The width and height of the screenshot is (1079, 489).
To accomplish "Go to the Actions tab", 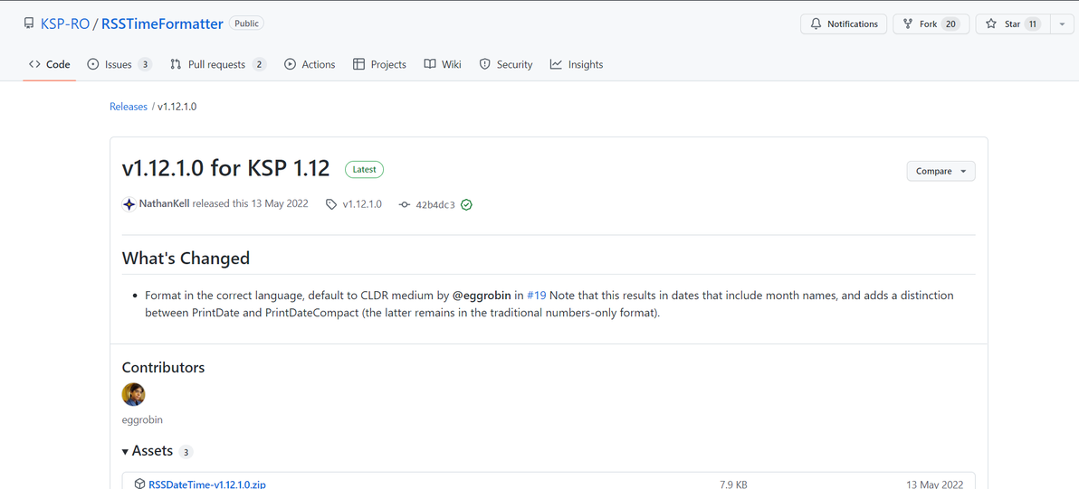I will click(x=310, y=64).
